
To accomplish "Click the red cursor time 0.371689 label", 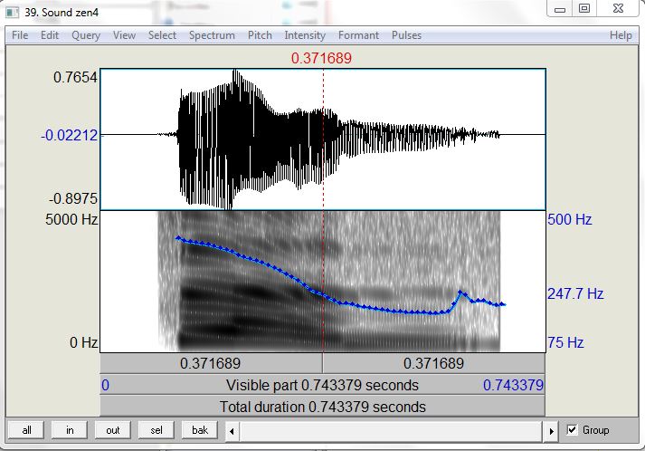I will [x=321, y=58].
